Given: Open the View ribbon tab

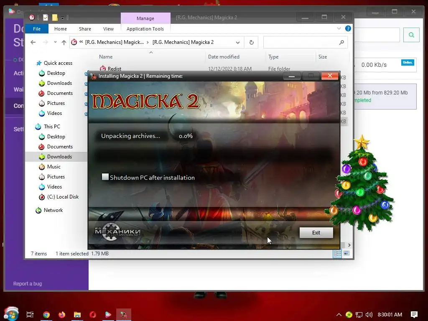Looking at the screenshot, I should [108, 29].
